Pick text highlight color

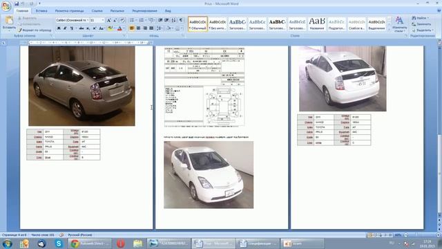tap(110, 28)
